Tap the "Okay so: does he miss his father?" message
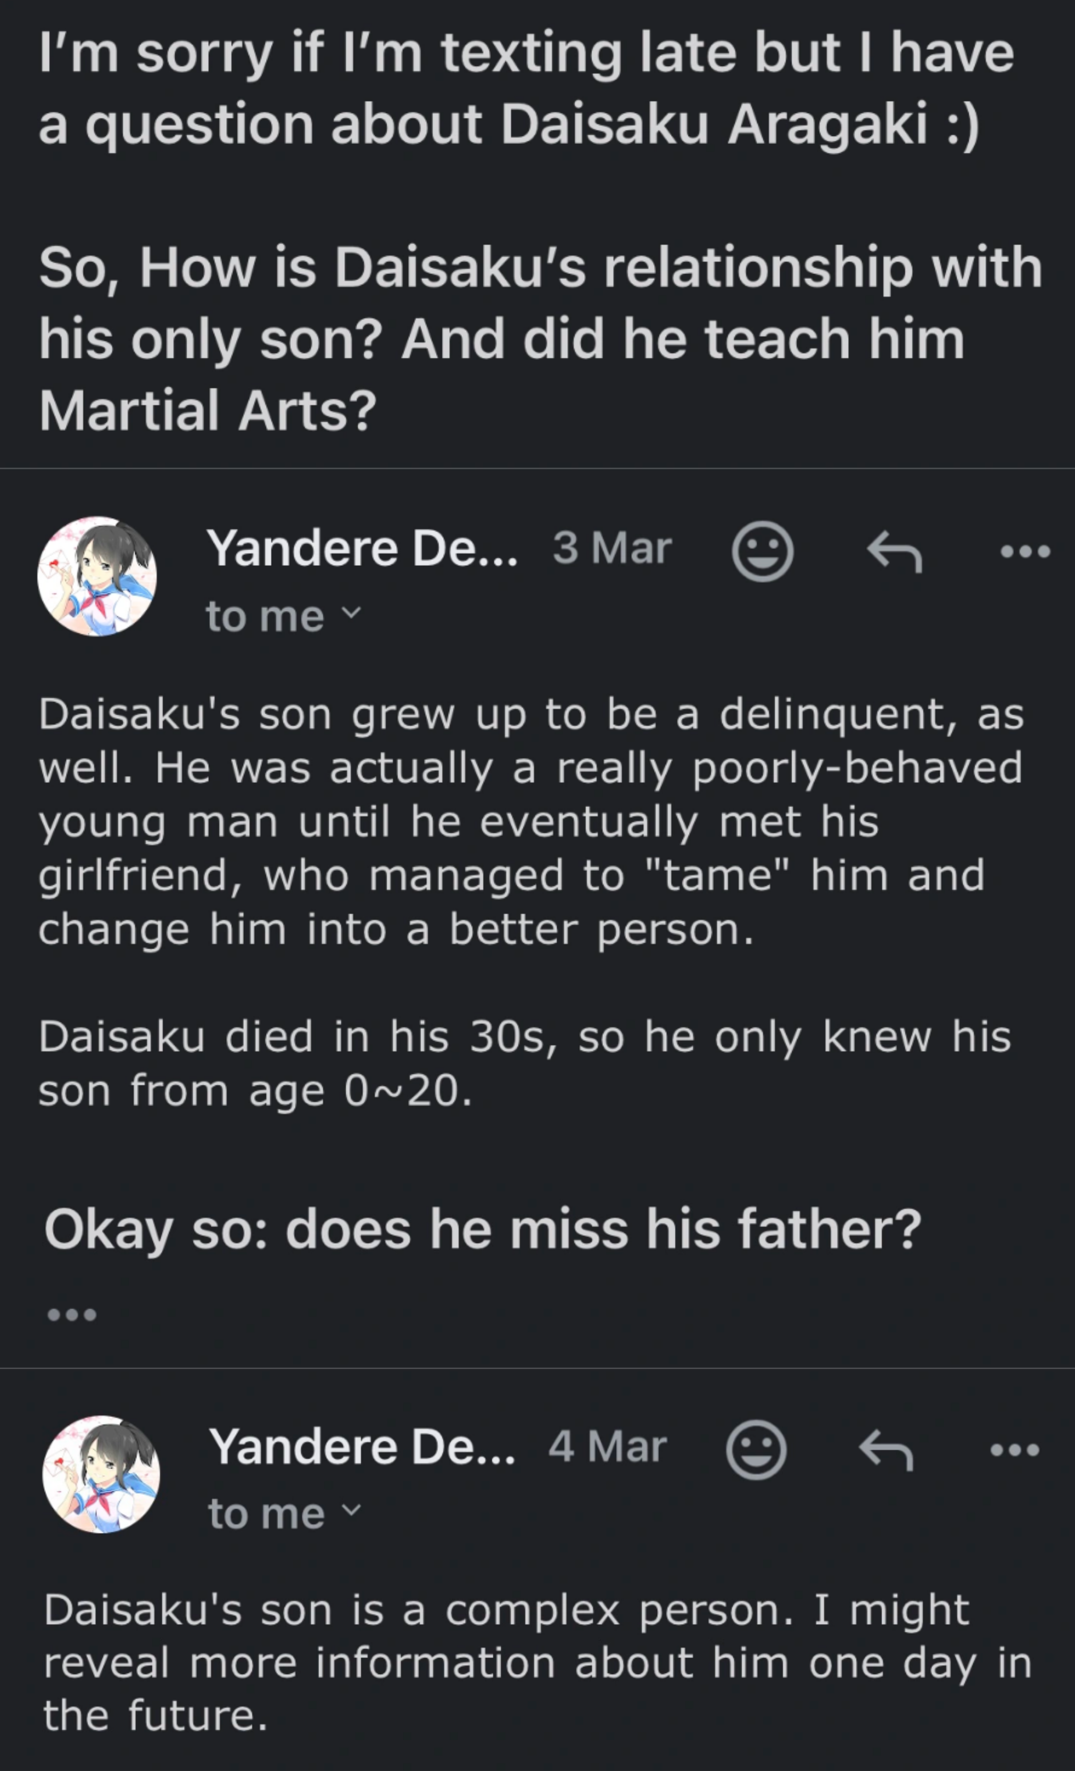1075x1771 pixels. tap(482, 1230)
